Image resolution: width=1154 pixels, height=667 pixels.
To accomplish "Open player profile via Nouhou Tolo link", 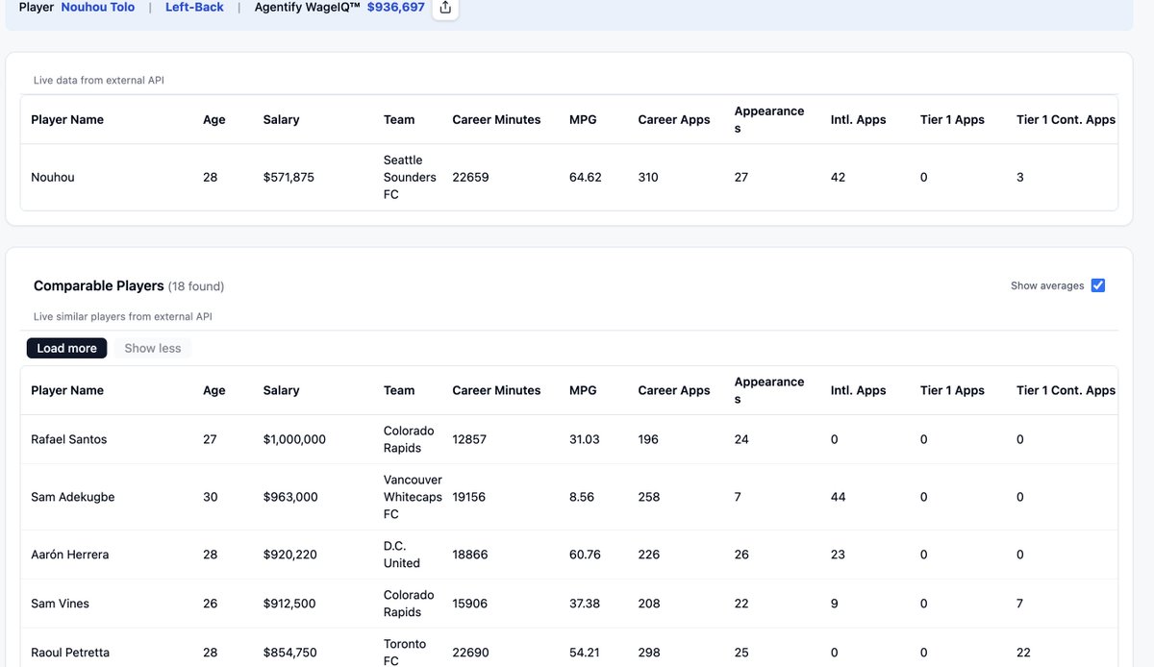I will 97,8.
